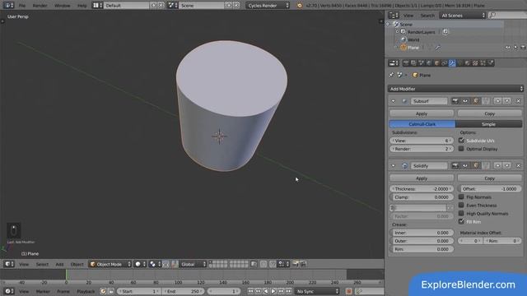This screenshot has width=527, height=296.
Task: Toggle Solidify edit mode display icon
Action: [x=476, y=166]
